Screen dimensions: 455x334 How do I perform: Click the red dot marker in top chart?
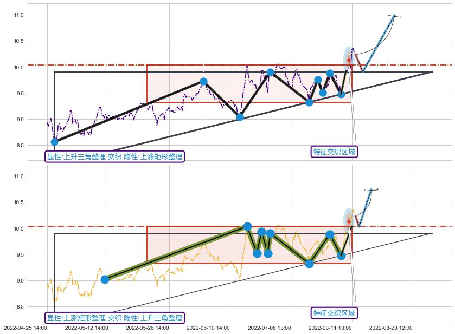(x=349, y=61)
